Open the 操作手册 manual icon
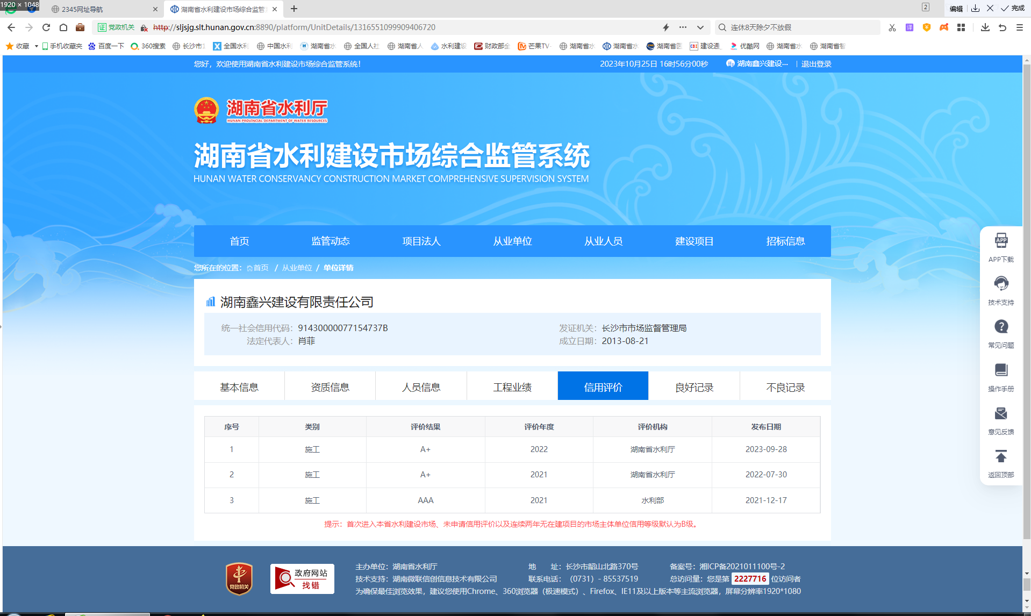This screenshot has width=1031, height=616. pos(1000,370)
